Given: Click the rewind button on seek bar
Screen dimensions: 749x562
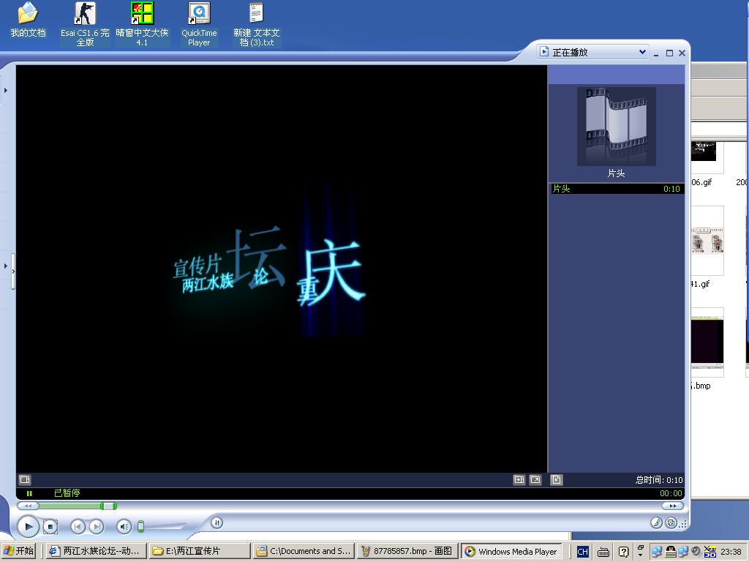Looking at the screenshot, I should (x=28, y=506).
